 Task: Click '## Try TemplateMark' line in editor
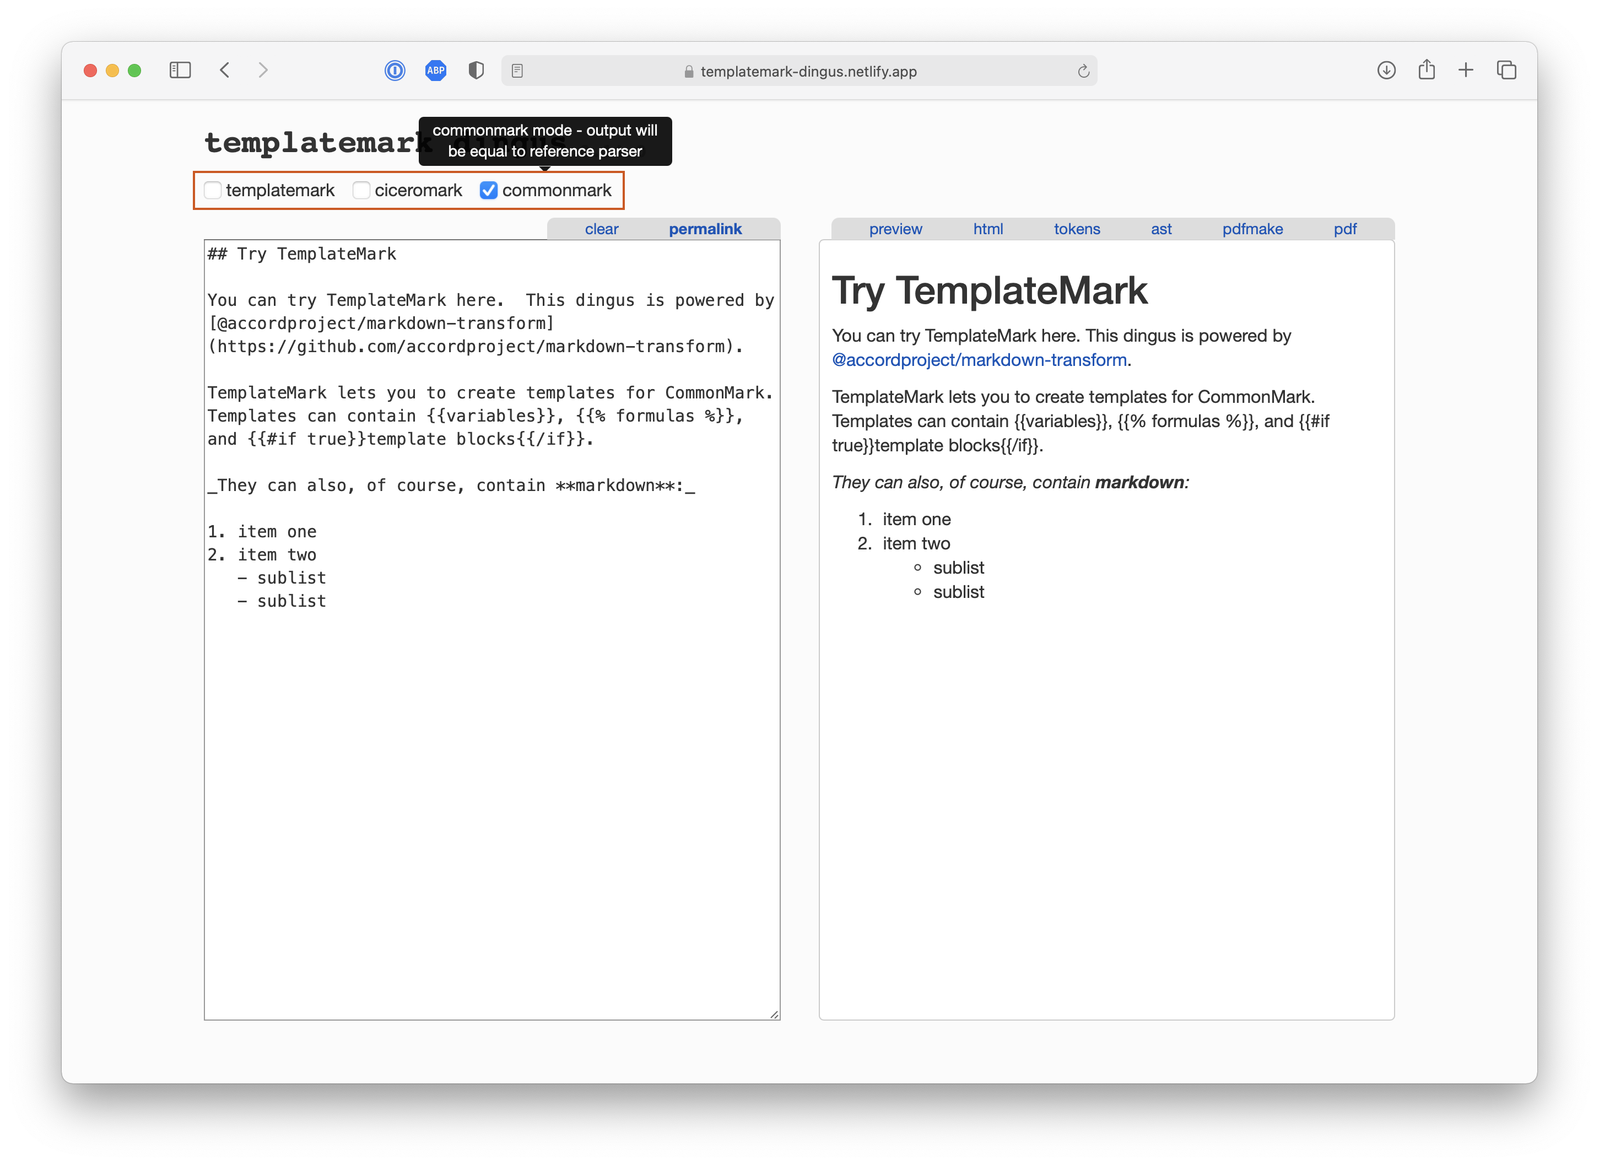click(x=302, y=254)
